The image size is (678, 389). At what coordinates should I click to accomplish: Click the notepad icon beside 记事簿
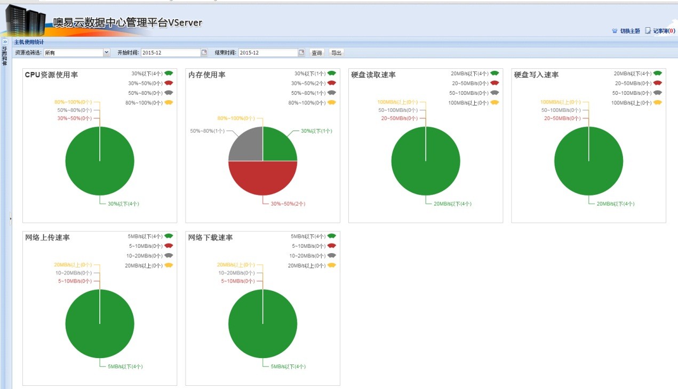click(648, 31)
